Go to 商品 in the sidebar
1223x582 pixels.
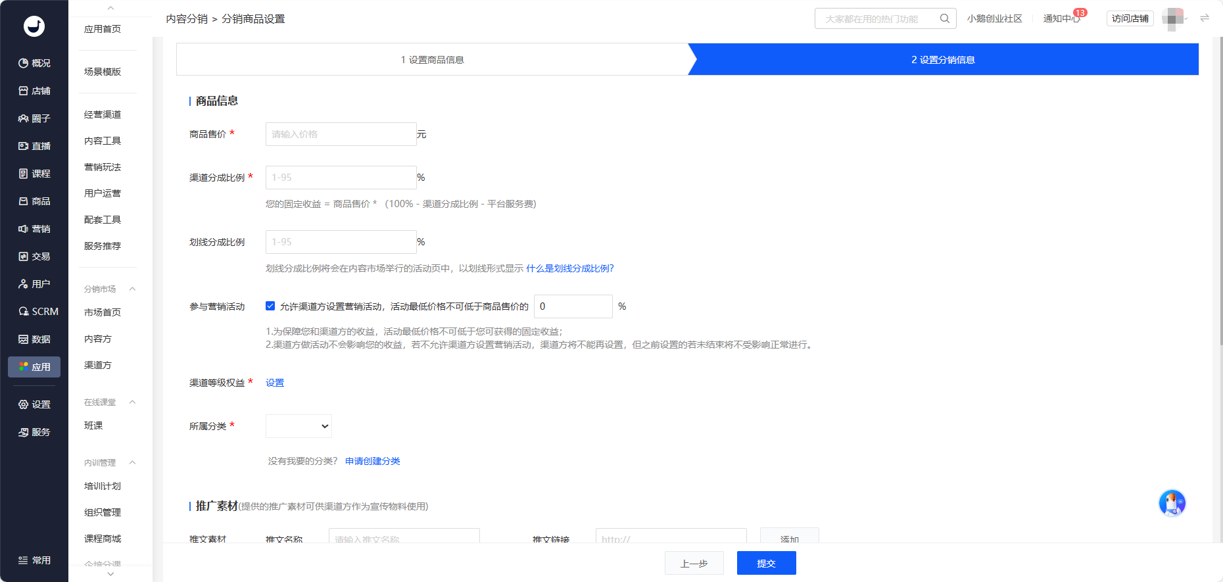pyautogui.click(x=34, y=201)
